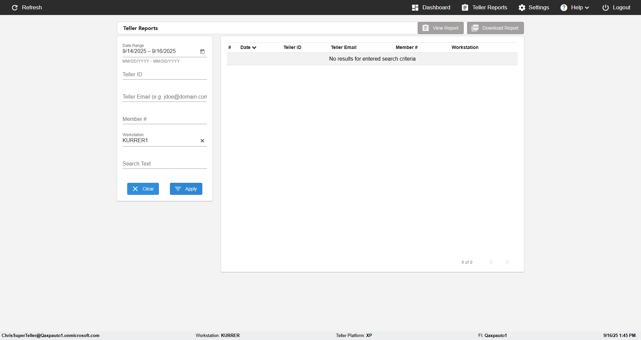Click the 'Workstation: KURRER' status bar entry
The image size is (641, 340).
click(218, 335)
